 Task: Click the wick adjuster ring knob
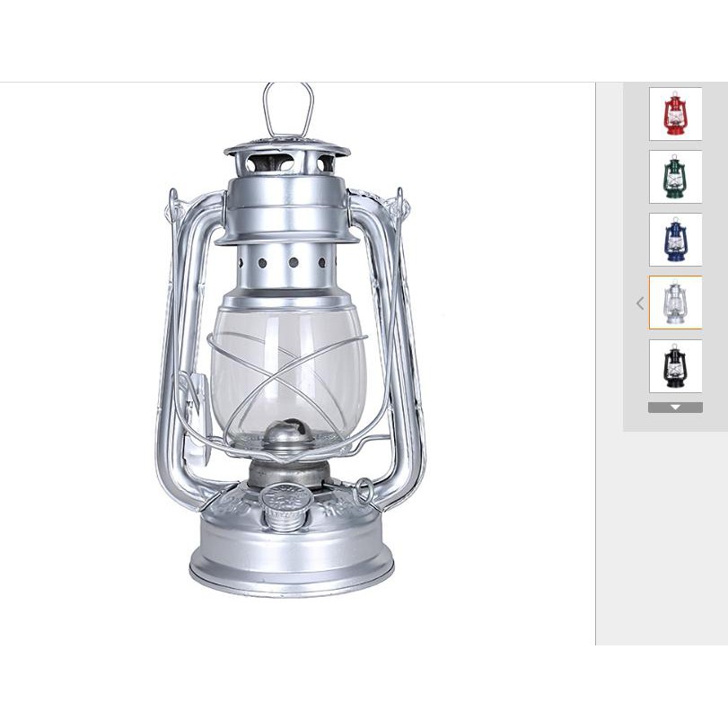(x=364, y=492)
